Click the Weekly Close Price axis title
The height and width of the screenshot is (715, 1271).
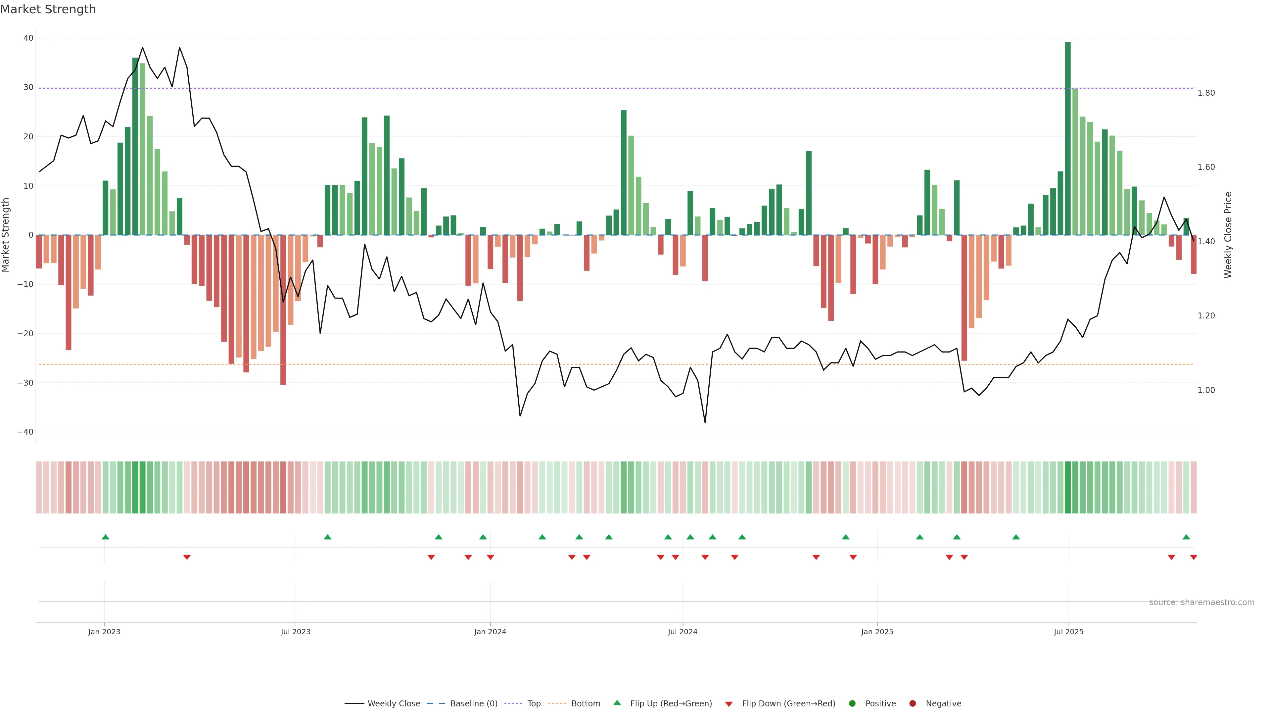(x=1228, y=235)
